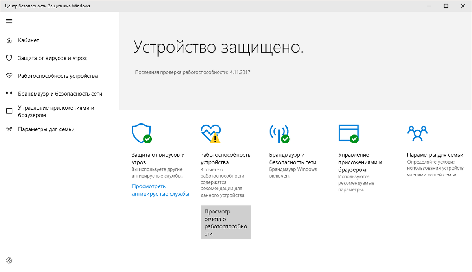Viewport: 472px width, 272px height.
Task: Click the large family people icon
Action: (417, 133)
